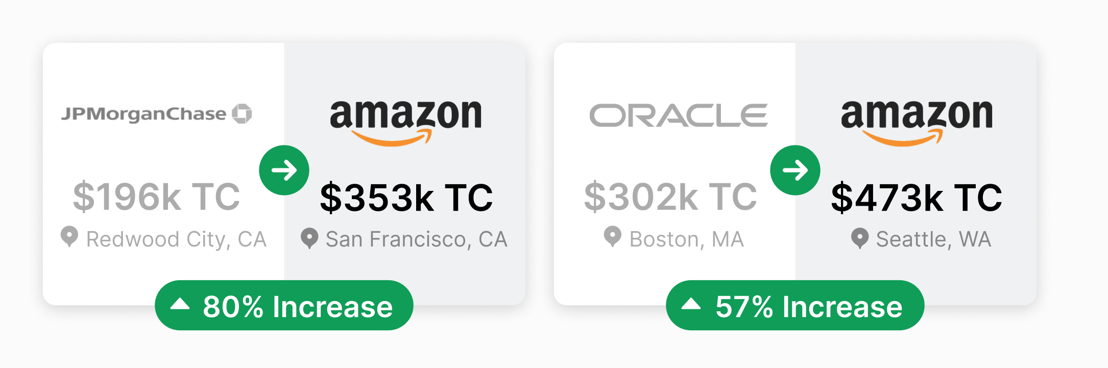Click green arrow between Oracle and Amazon

(795, 170)
